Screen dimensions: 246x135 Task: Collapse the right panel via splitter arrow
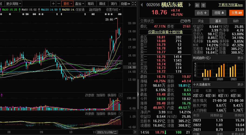[x=138, y=94]
